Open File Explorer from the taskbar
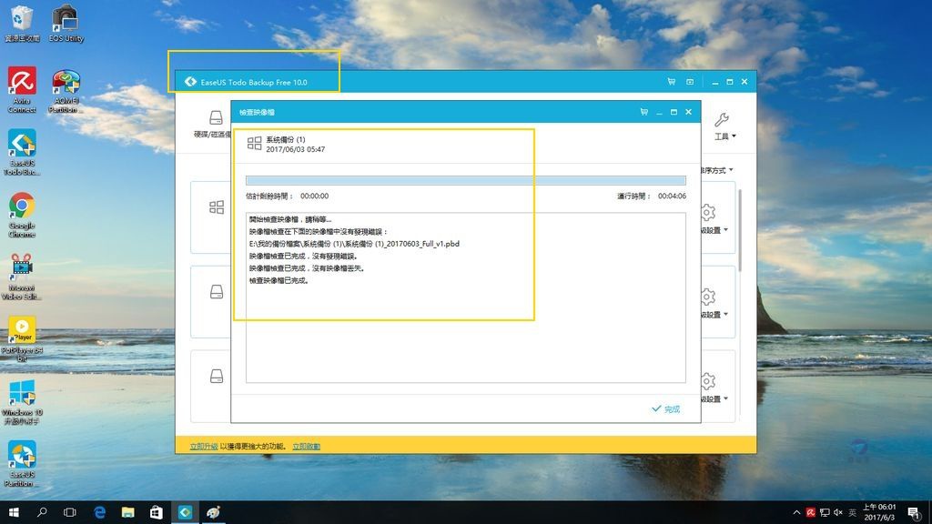Image resolution: width=932 pixels, height=524 pixels. click(127, 512)
